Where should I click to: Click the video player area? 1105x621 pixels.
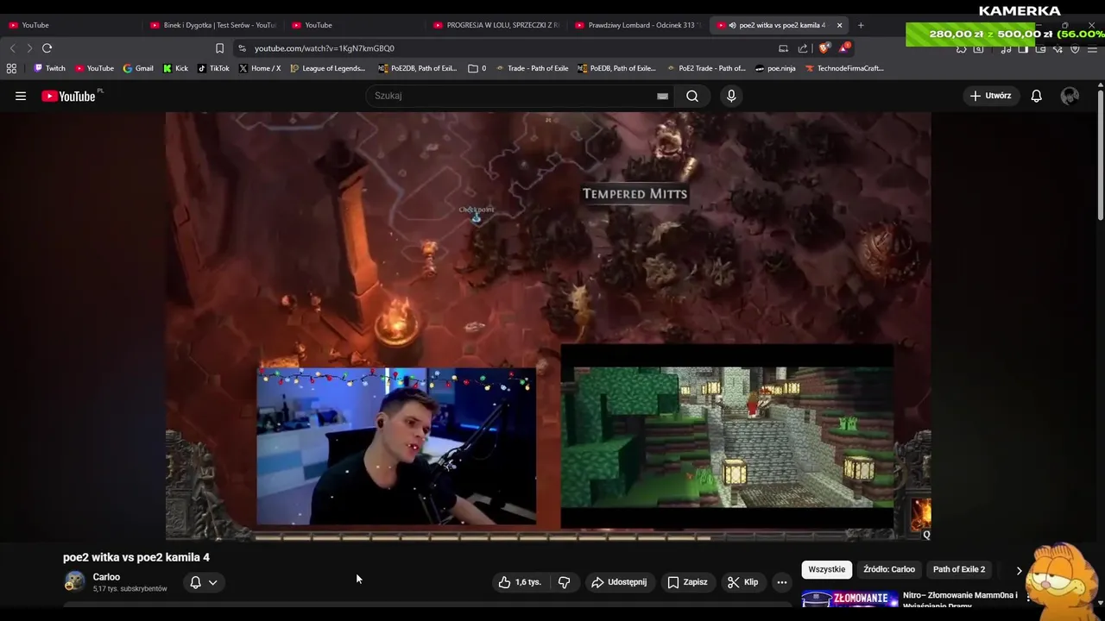click(548, 326)
